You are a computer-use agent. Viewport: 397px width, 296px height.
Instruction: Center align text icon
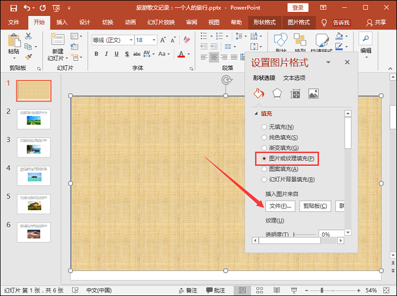214,57
